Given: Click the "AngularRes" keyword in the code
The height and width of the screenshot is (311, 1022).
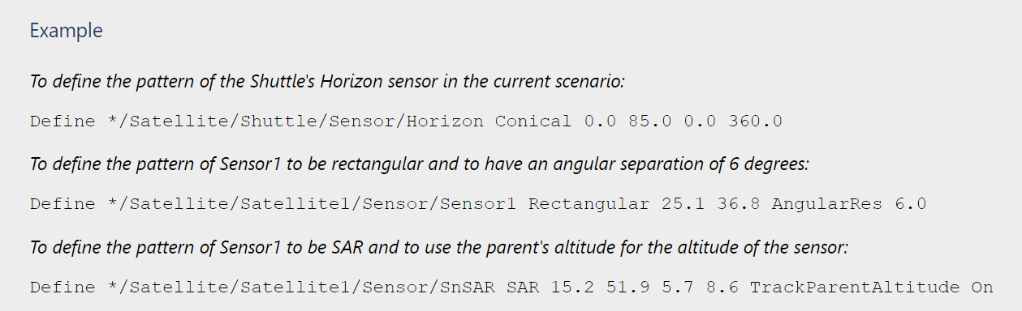Looking at the screenshot, I should click(826, 204).
